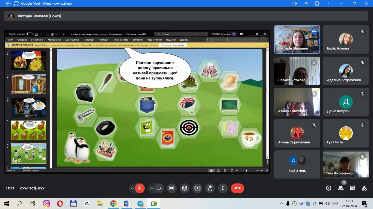Start slideshow from PowerPoint status bar
The image size is (373, 209).
[232, 171]
